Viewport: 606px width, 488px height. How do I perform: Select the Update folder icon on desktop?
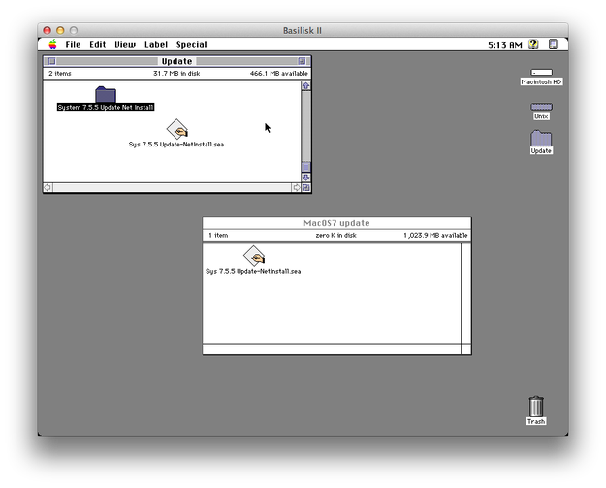[541, 138]
